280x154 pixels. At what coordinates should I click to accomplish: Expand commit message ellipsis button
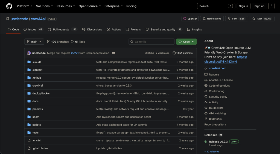tap(113, 53)
